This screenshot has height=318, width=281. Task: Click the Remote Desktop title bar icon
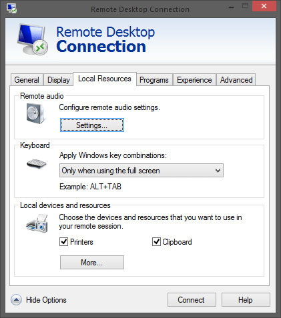point(11,9)
